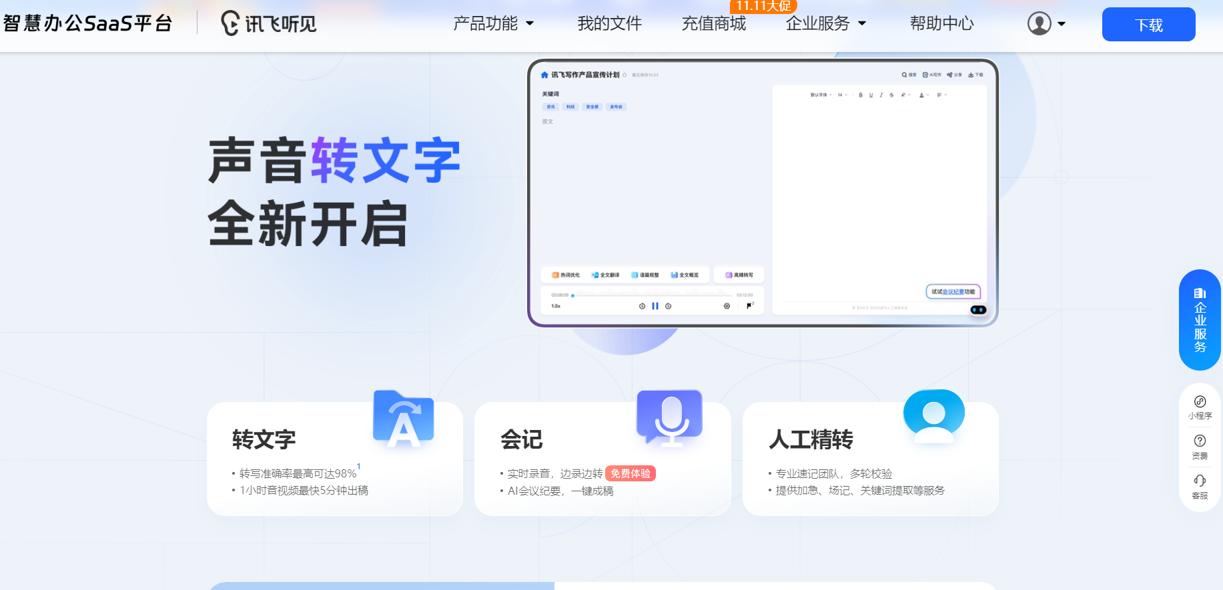This screenshot has width=1223, height=590.
Task: Click the pause button in preview mockup
Action: click(x=655, y=306)
